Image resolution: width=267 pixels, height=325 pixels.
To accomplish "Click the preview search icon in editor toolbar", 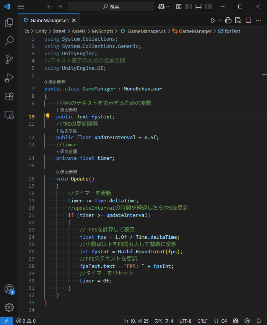I will pyautogui.click(x=238, y=20).
